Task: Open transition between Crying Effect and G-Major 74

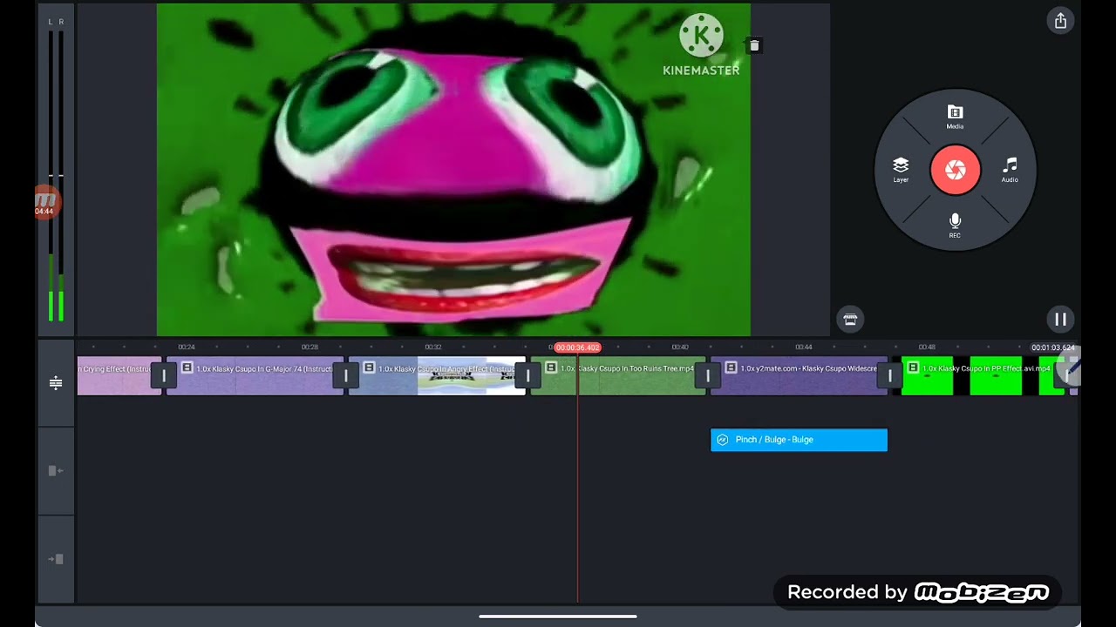Action: pos(164,376)
